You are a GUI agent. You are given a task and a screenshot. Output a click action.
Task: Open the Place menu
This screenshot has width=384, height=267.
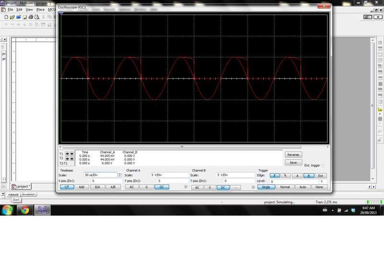click(x=41, y=10)
